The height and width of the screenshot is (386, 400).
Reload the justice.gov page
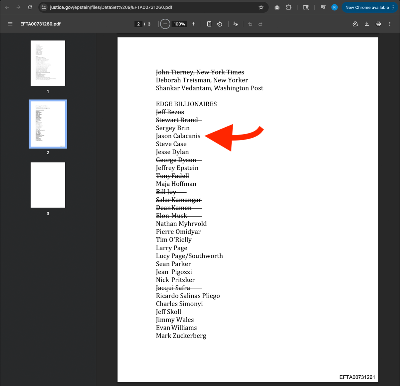pos(30,7)
